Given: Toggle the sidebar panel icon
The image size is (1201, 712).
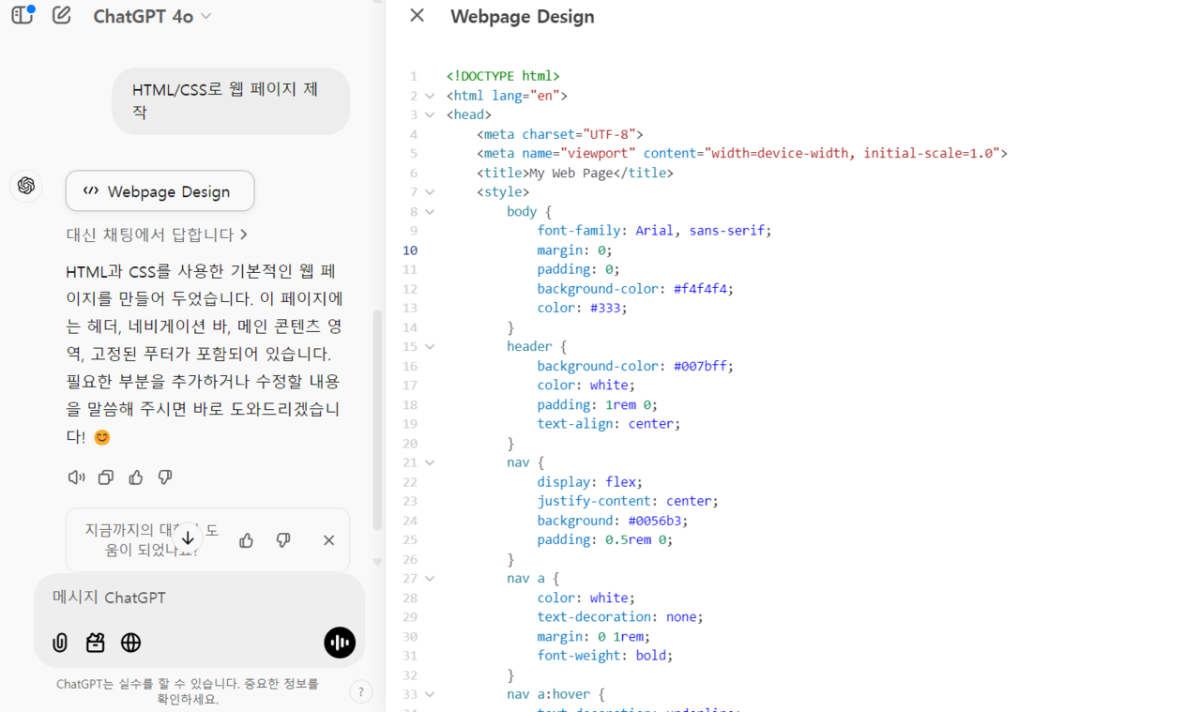Looking at the screenshot, I should click(22, 15).
